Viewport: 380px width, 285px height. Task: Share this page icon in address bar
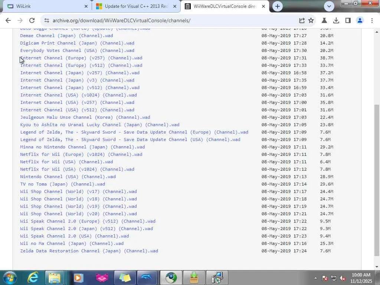[302, 21]
